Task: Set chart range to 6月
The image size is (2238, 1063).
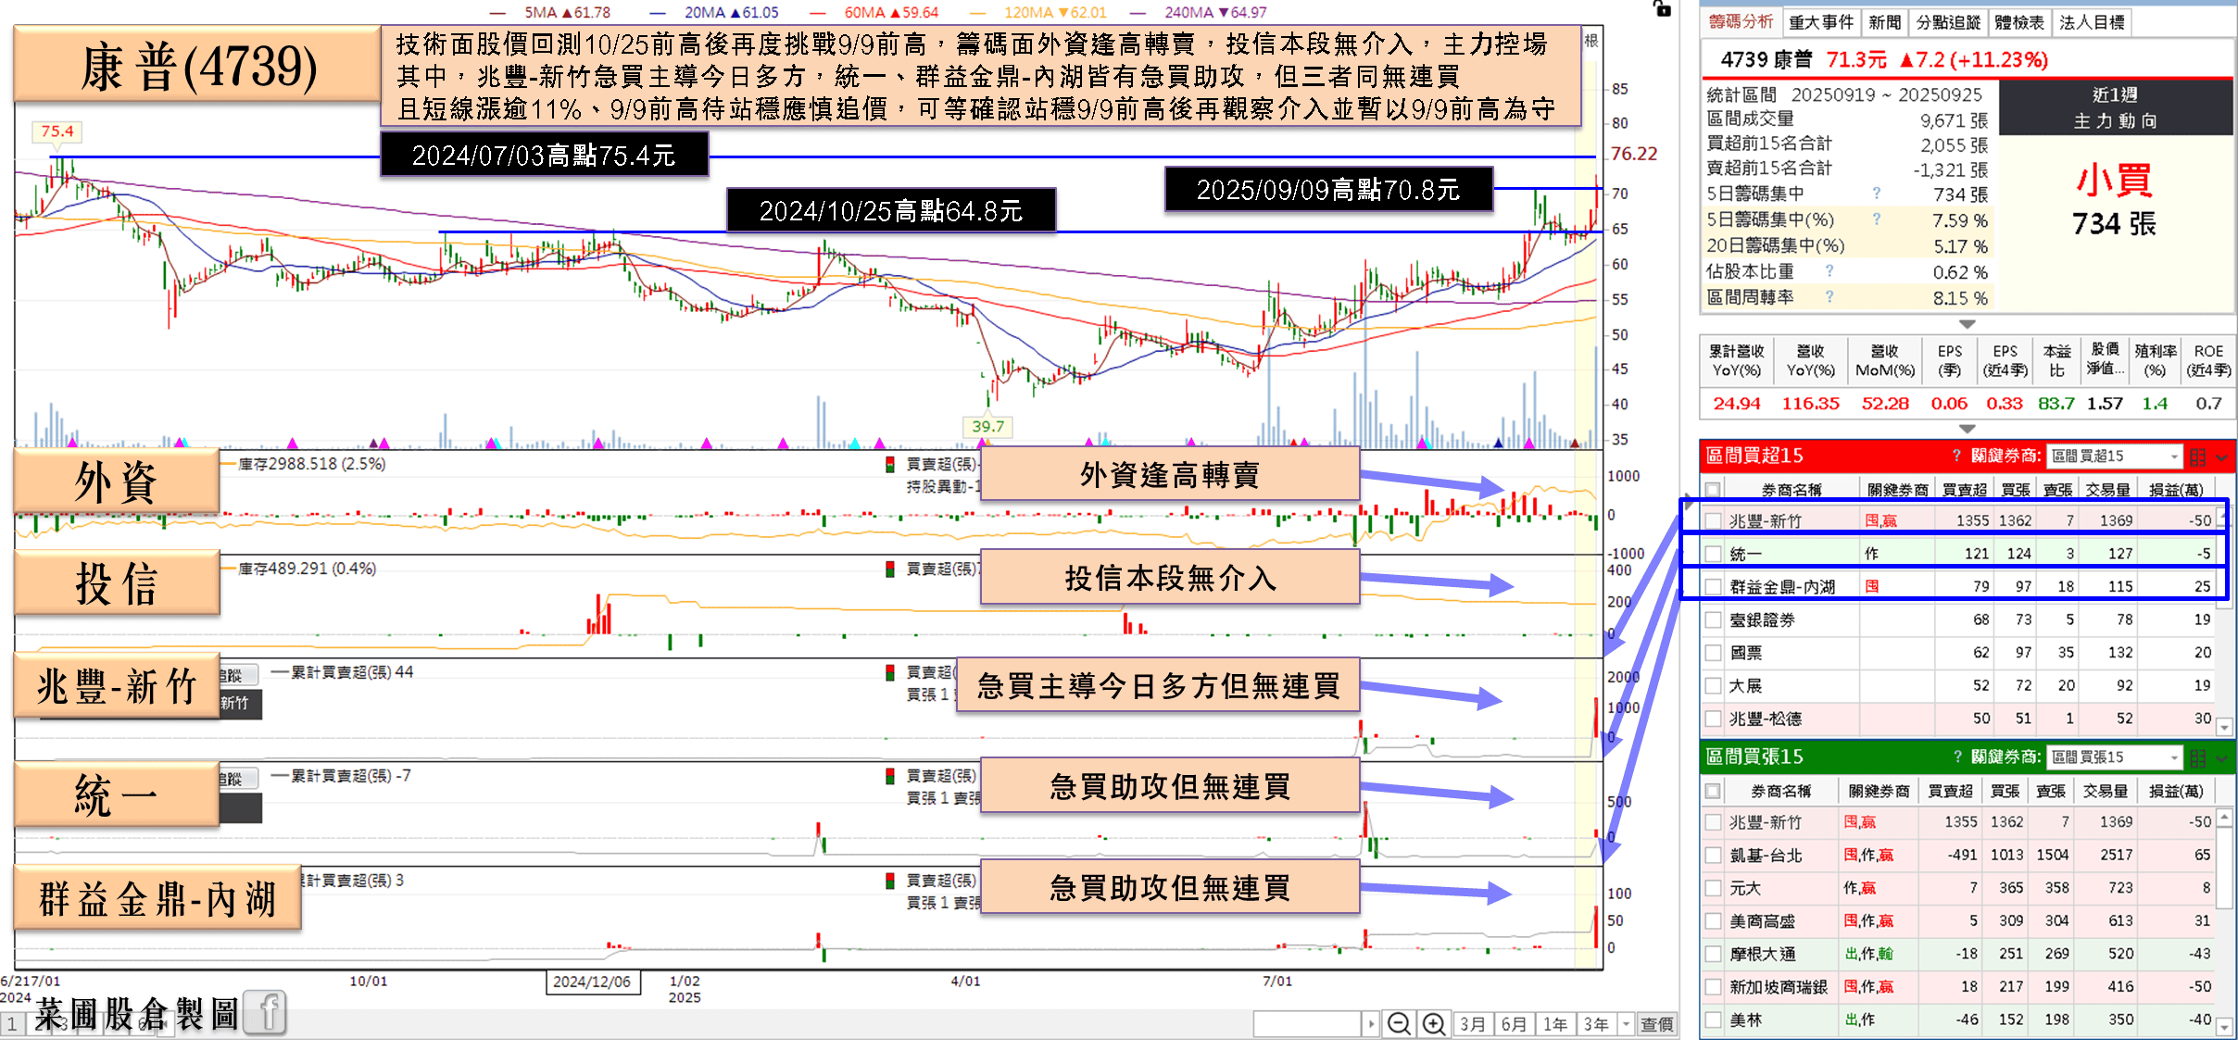Action: [1514, 1024]
